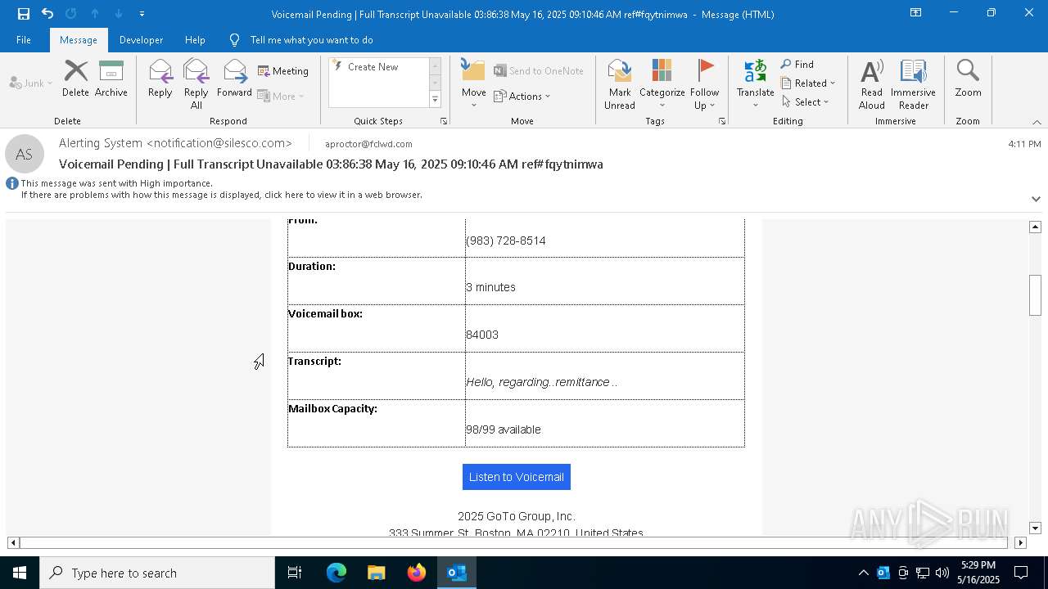Click the vertical scrollbar thumb
1048x589 pixels.
(1036, 294)
